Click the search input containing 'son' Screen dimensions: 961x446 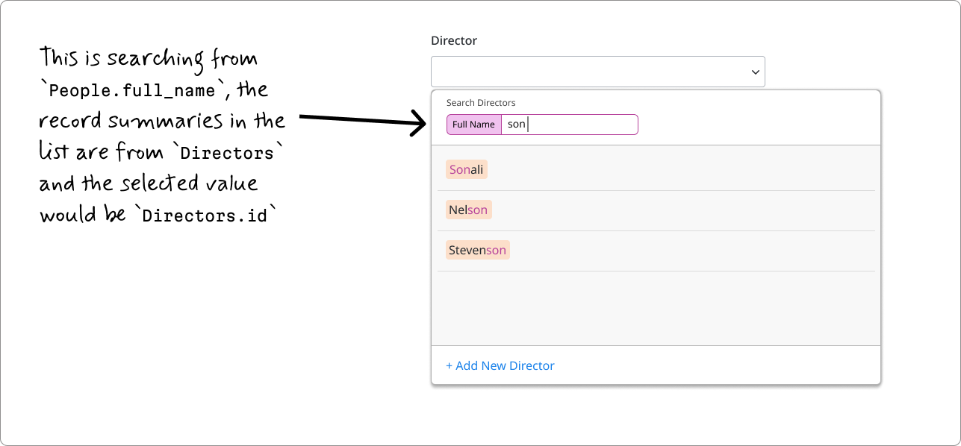point(569,125)
